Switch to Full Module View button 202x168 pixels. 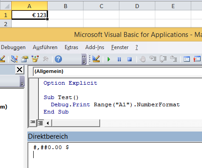tap(40, 123)
